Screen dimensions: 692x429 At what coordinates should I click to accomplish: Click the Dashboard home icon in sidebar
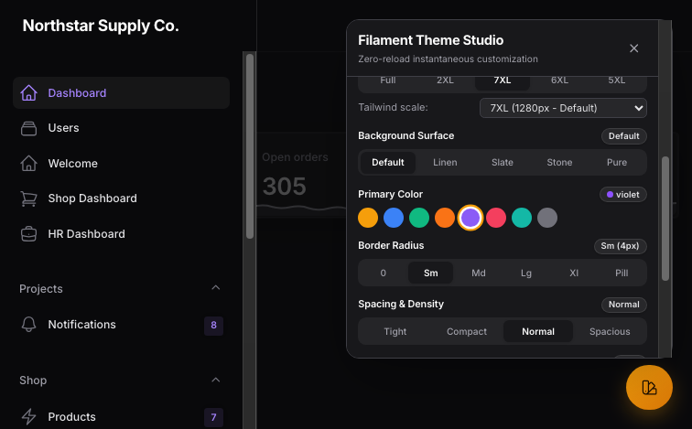point(28,93)
